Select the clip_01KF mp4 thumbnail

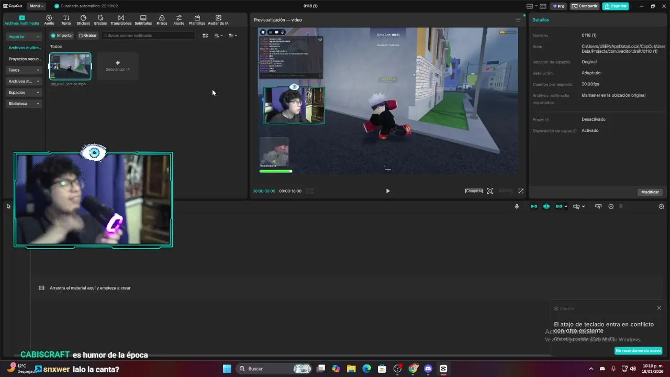[x=70, y=66]
